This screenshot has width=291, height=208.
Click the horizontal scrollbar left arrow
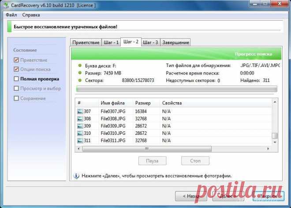tap(78, 149)
